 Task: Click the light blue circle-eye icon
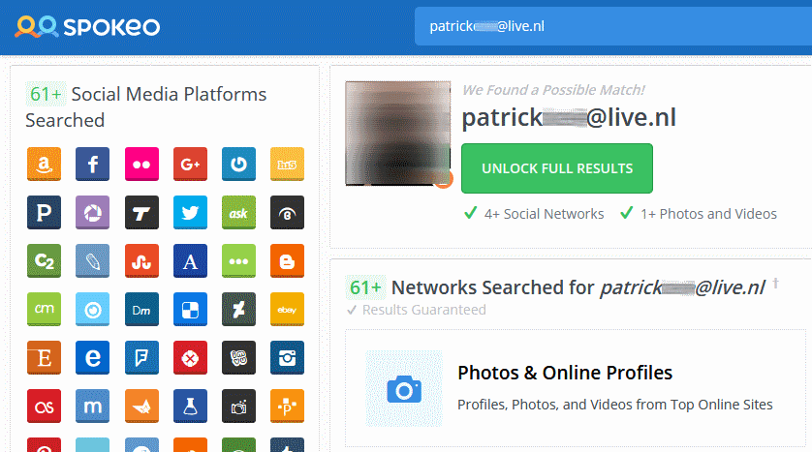click(93, 310)
